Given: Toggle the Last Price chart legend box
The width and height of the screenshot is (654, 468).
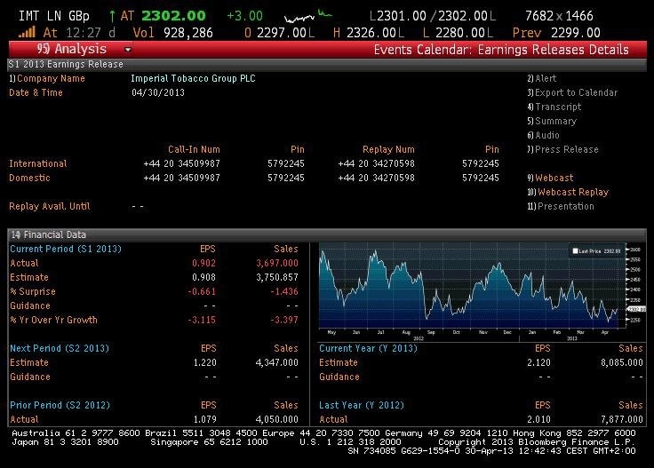Looking at the screenshot, I should [x=596, y=251].
